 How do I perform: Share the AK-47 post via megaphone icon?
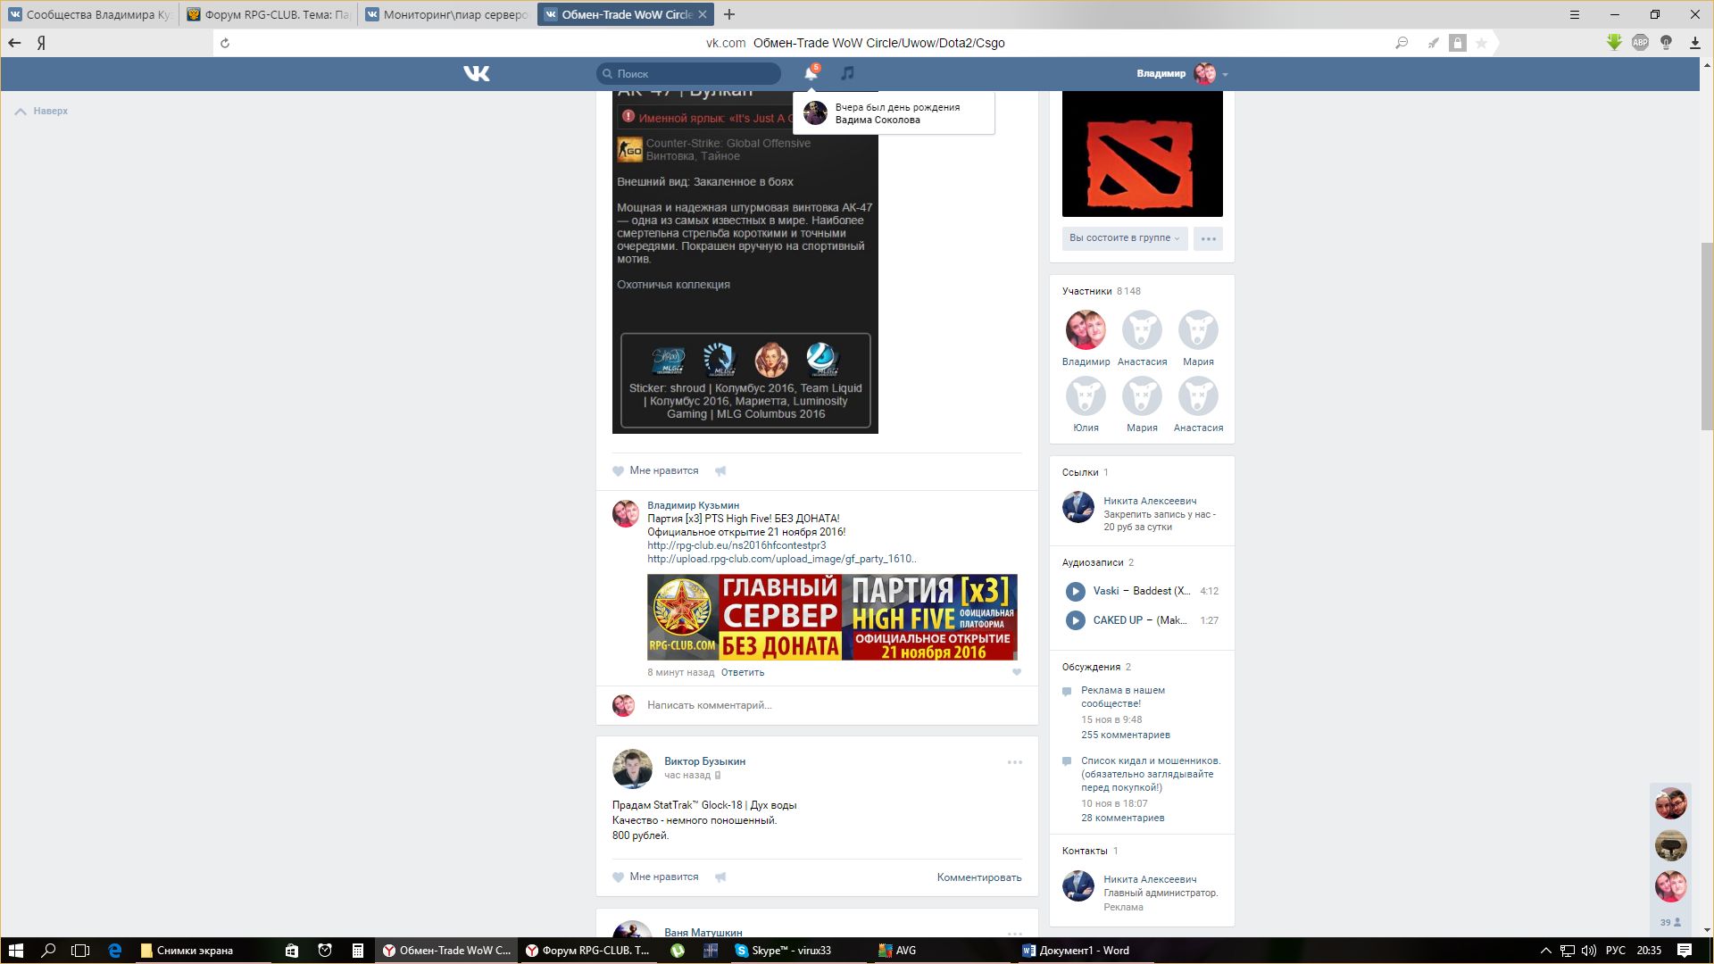720,470
